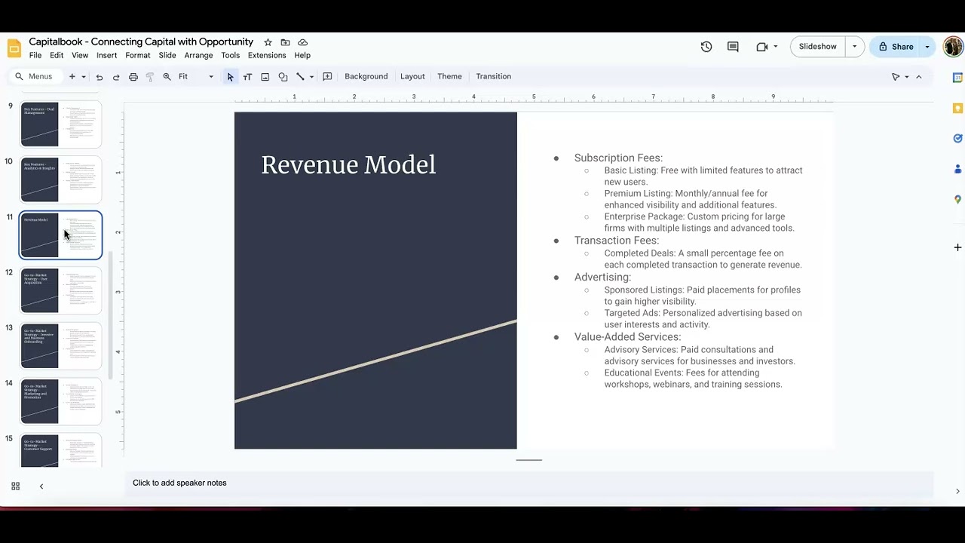Click the Insert image icon
This screenshot has width=965, height=543.
click(265, 77)
